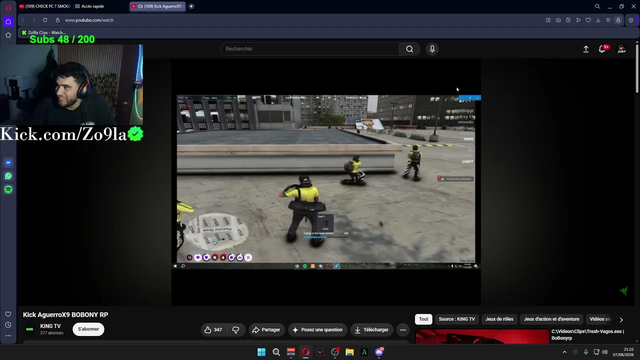
Task: Select the Jeux de rôles chip
Action: [x=499, y=319]
